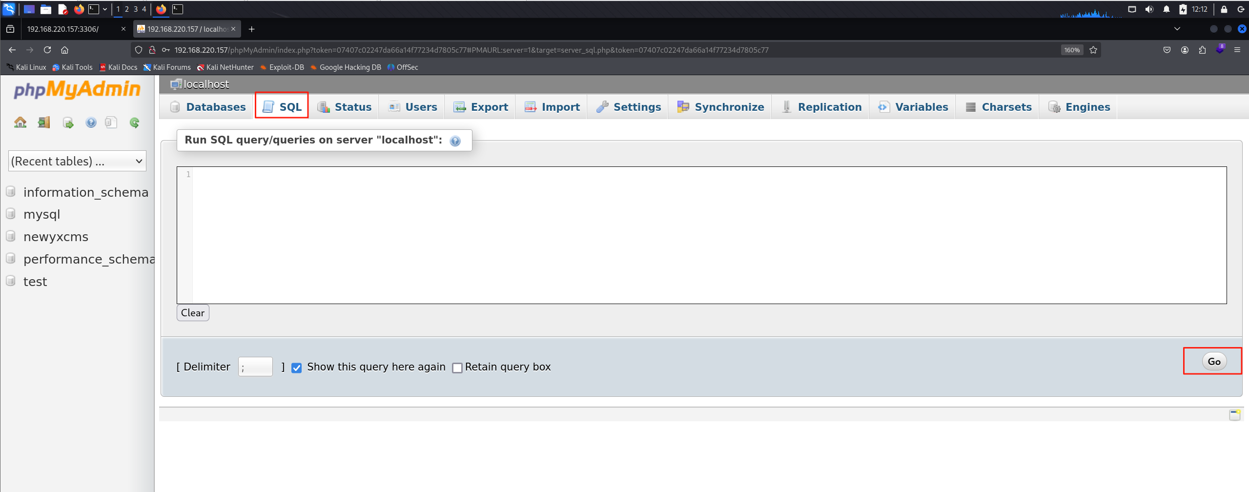1249x492 pixels.
Task: Open the Export tab
Action: point(481,107)
